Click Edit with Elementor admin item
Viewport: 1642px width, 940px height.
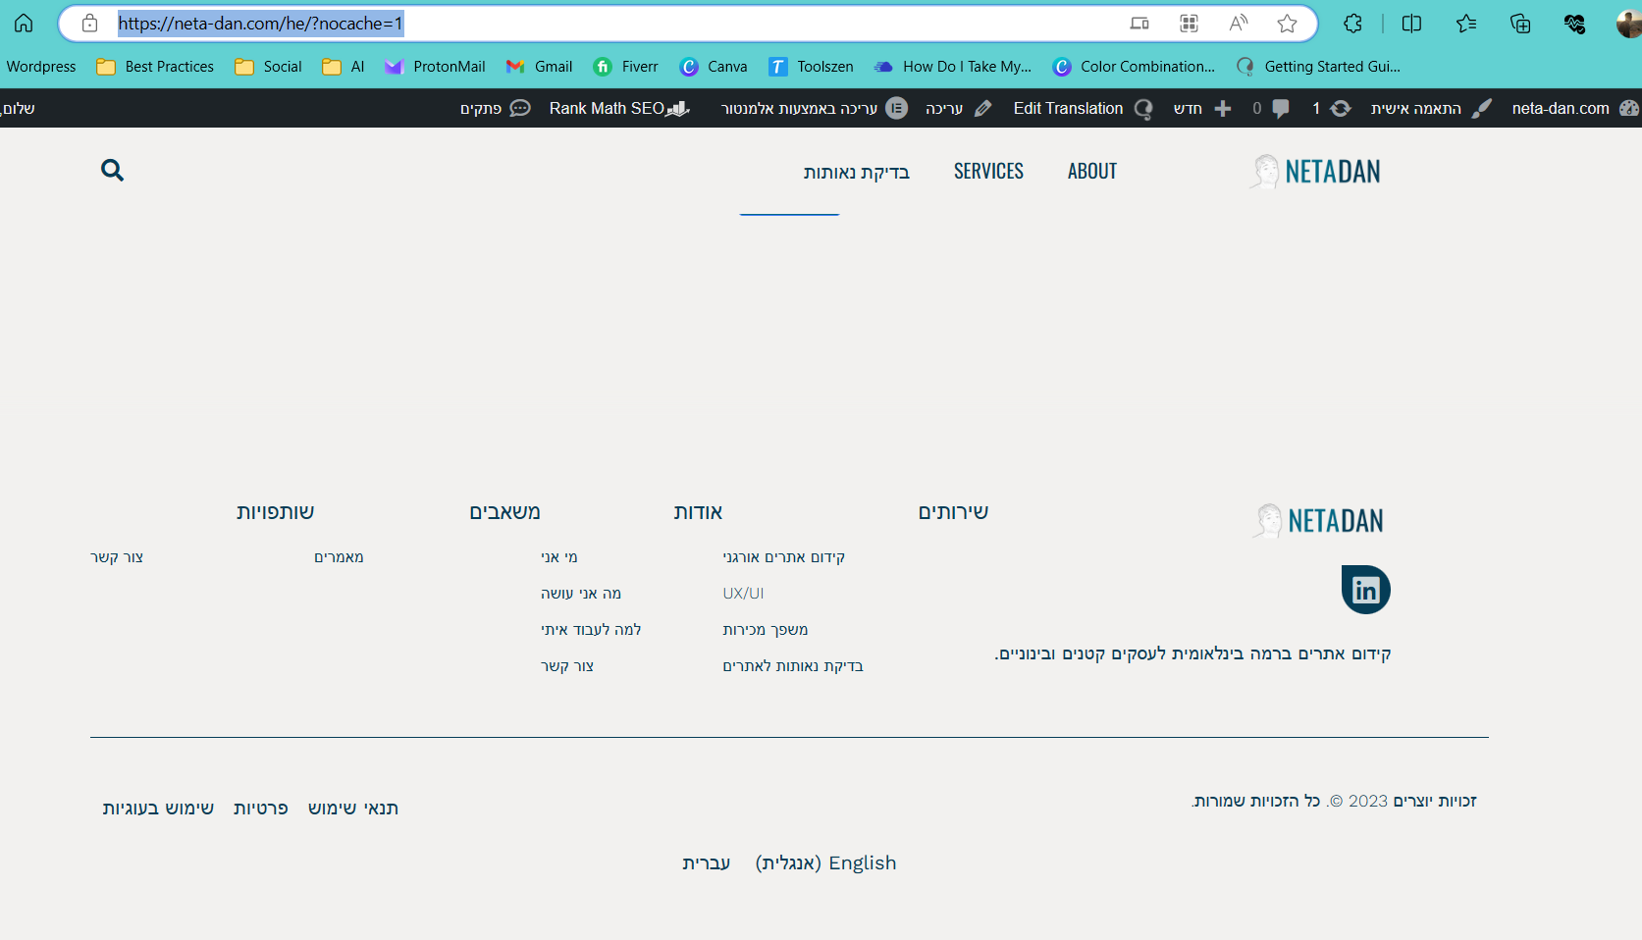click(x=815, y=108)
